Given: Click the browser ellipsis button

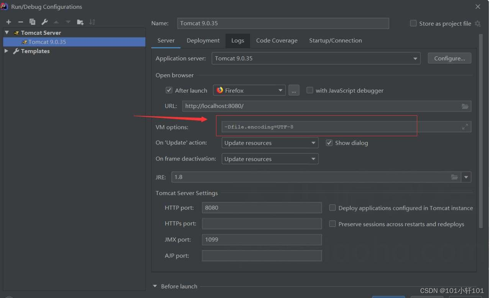Looking at the screenshot, I should [x=294, y=90].
